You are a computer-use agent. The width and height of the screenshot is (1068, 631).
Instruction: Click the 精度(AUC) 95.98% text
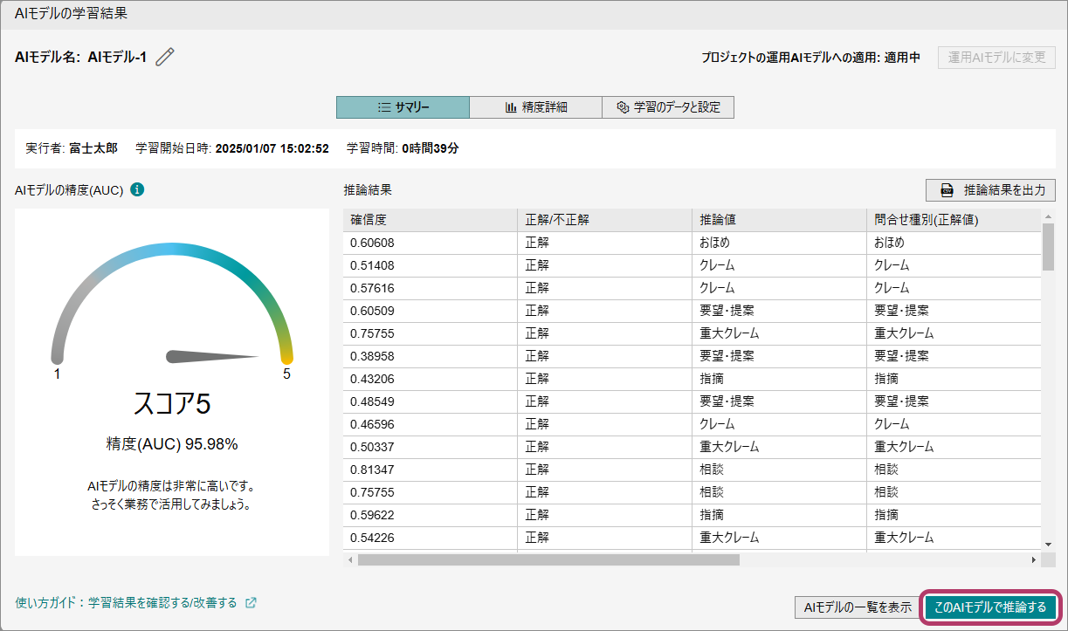tap(172, 444)
